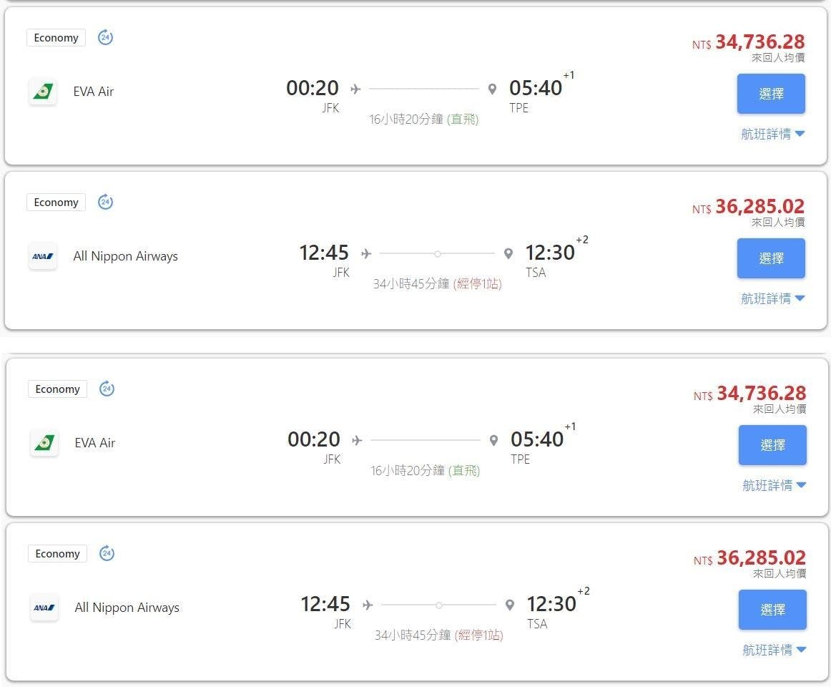Image resolution: width=831 pixels, height=687 pixels.
Task: Click the 24-hour icon in the second card (upper ANA)
Action: [105, 202]
